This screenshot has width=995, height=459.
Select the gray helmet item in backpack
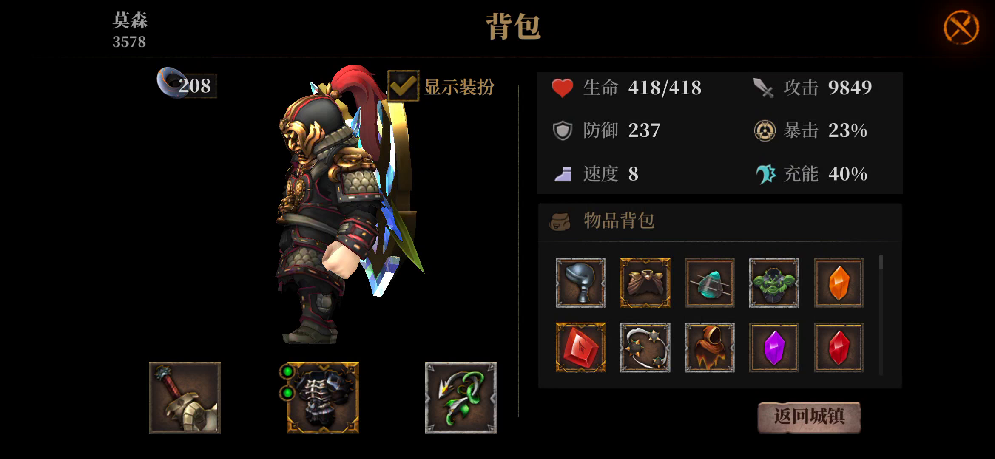(x=580, y=283)
